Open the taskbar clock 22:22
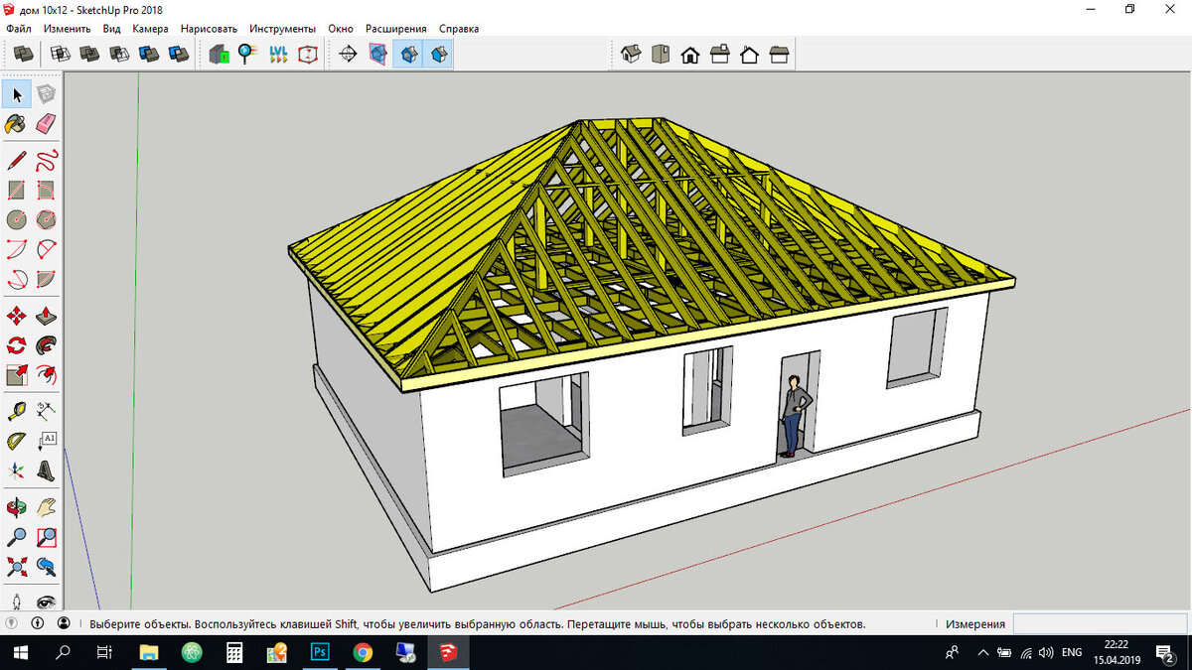1192x670 pixels. (1117, 652)
